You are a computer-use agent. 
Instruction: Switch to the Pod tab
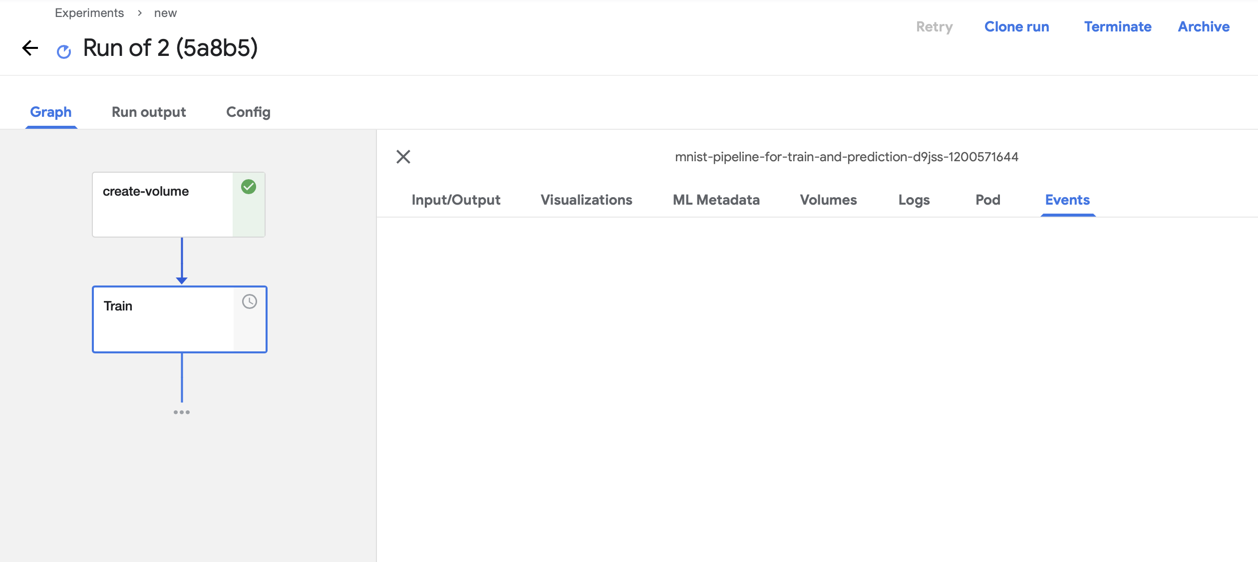(988, 200)
